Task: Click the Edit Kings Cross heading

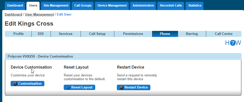Action: [29, 24]
